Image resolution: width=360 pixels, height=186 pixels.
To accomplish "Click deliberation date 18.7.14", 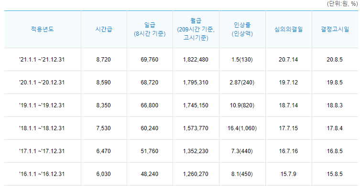I will coord(289,105).
